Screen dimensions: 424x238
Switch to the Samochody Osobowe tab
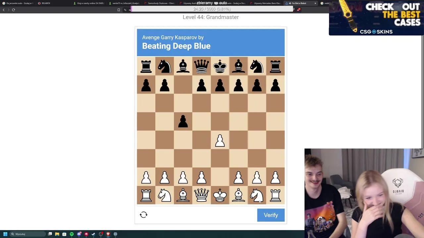pyautogui.click(x=160, y=3)
